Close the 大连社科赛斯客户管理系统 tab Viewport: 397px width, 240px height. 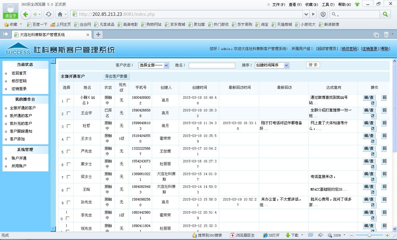pos(88,35)
